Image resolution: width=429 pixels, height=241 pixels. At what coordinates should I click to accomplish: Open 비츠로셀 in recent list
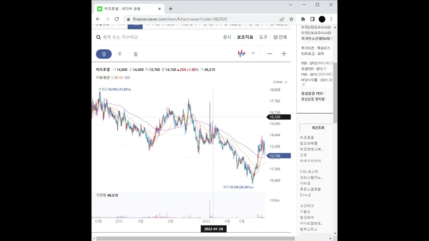coord(307,138)
